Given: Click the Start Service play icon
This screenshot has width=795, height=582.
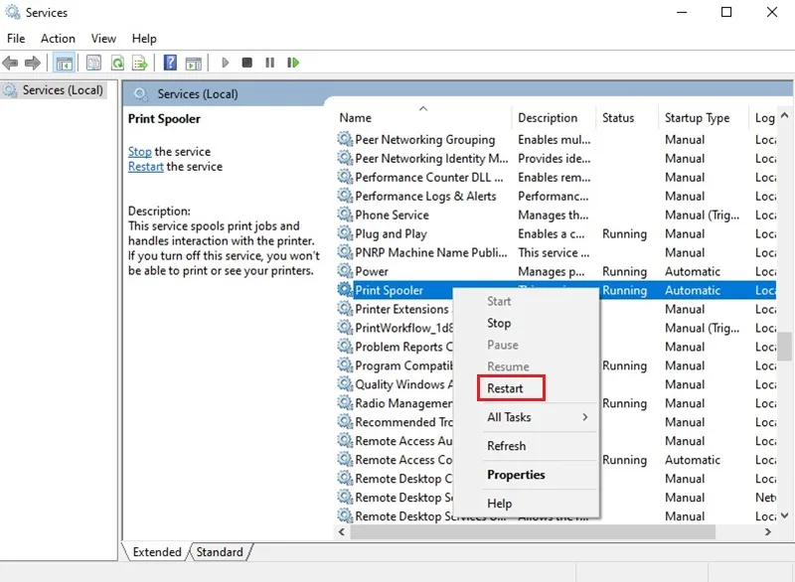Looking at the screenshot, I should point(226,63).
